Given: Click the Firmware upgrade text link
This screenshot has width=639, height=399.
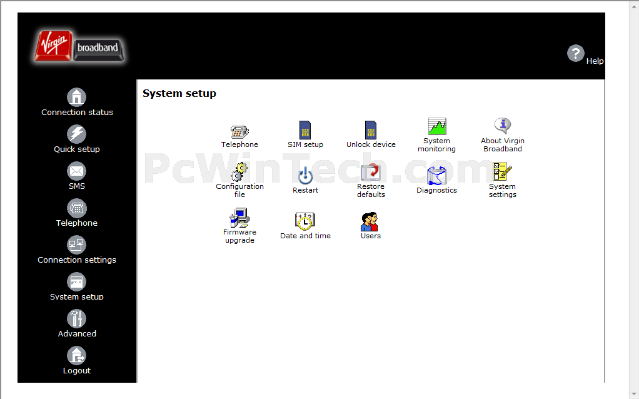Looking at the screenshot, I should click(x=239, y=236).
